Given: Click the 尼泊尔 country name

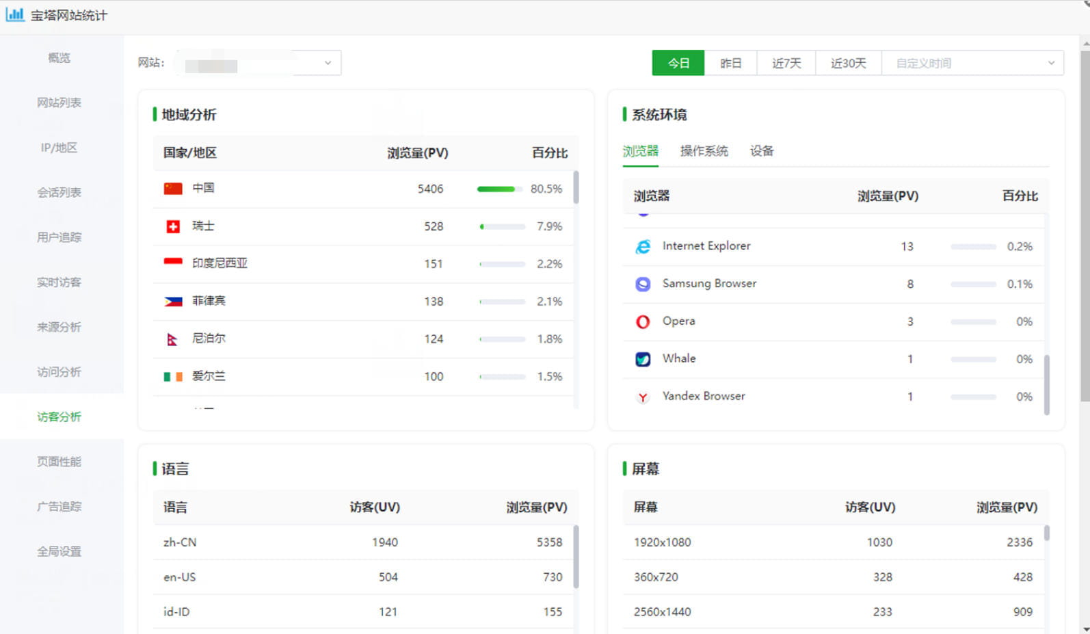Looking at the screenshot, I should click(209, 339).
